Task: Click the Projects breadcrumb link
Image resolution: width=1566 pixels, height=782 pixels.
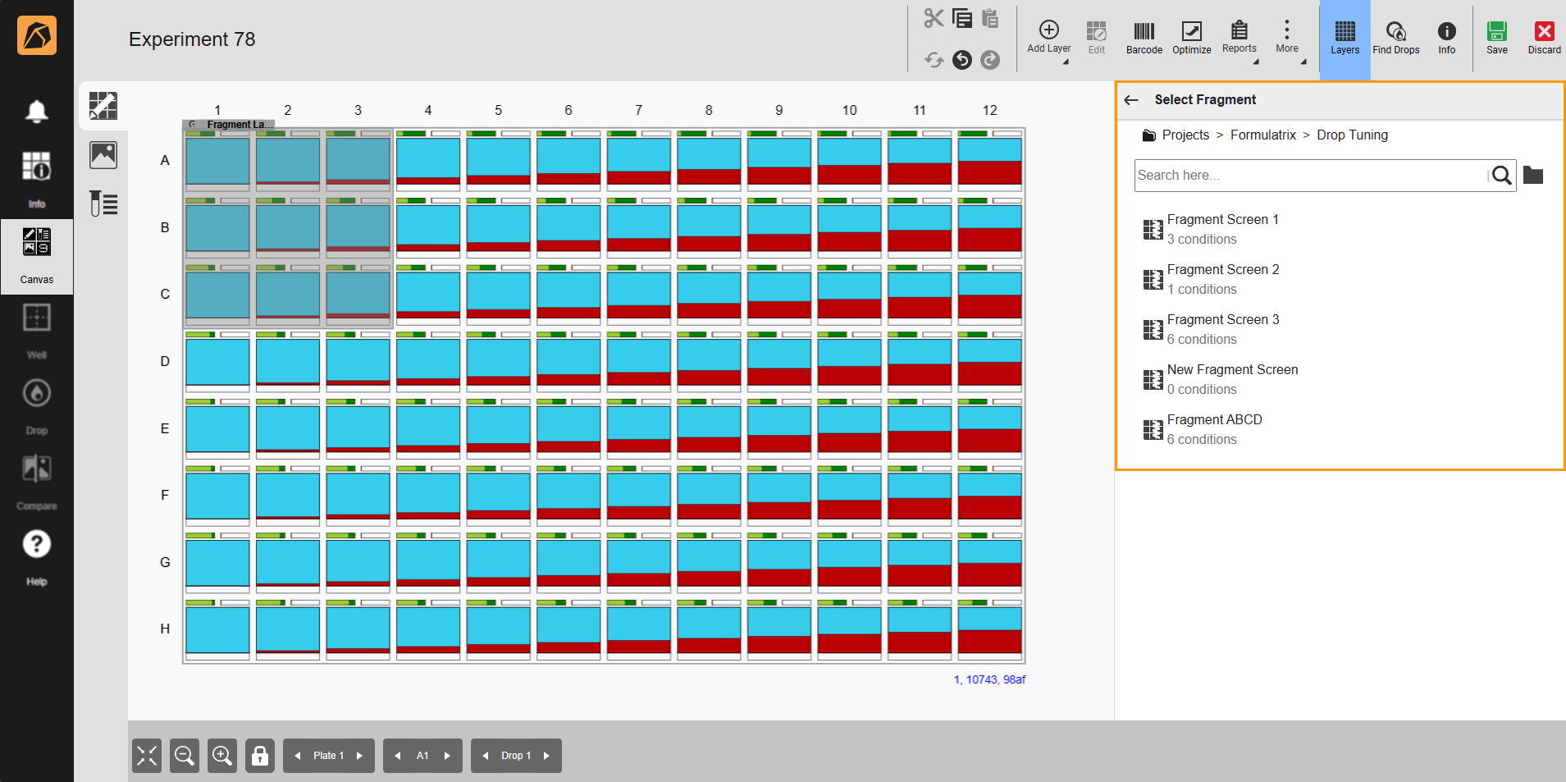Action: click(1185, 135)
